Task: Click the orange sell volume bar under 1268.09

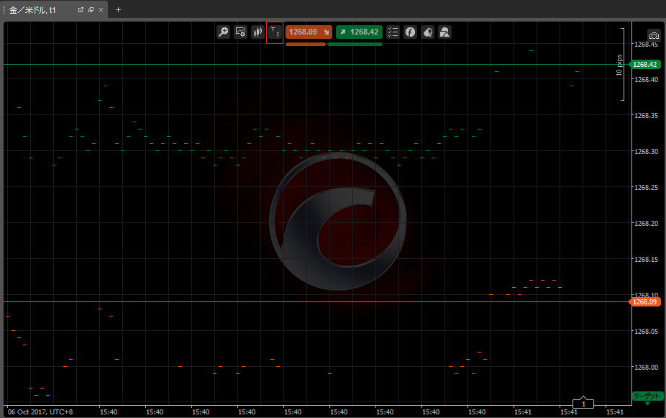Action: click(x=306, y=44)
